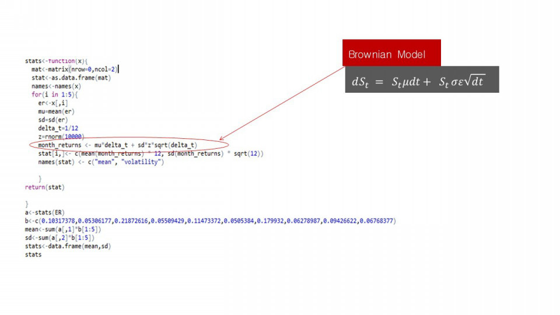Click the 'stats<-data.frame(mean,sd)' line
This screenshot has width=560, height=315.
68,246
